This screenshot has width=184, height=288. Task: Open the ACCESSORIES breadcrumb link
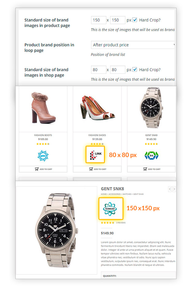point(115,194)
